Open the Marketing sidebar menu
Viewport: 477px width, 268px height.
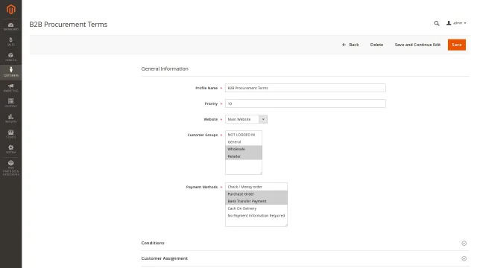(x=11, y=88)
